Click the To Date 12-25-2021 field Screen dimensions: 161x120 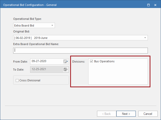click(50, 70)
